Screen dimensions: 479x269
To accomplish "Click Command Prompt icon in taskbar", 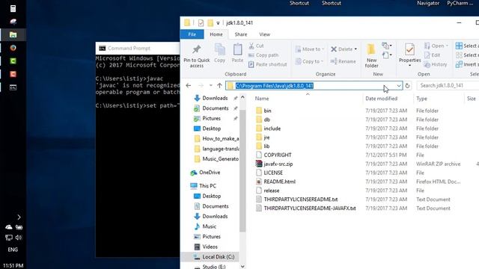I will (13, 87).
